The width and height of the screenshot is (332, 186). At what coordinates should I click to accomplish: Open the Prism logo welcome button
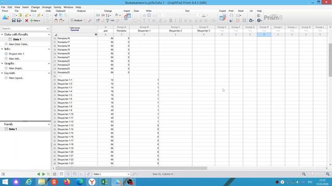point(5,18)
